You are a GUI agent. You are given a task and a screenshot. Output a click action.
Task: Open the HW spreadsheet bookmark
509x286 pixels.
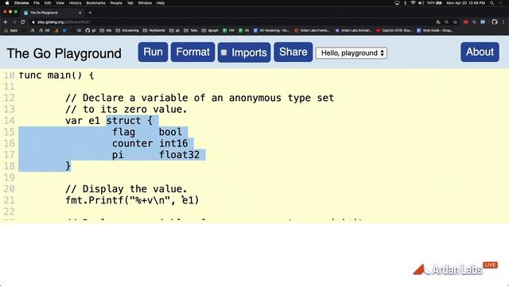(x=228, y=30)
